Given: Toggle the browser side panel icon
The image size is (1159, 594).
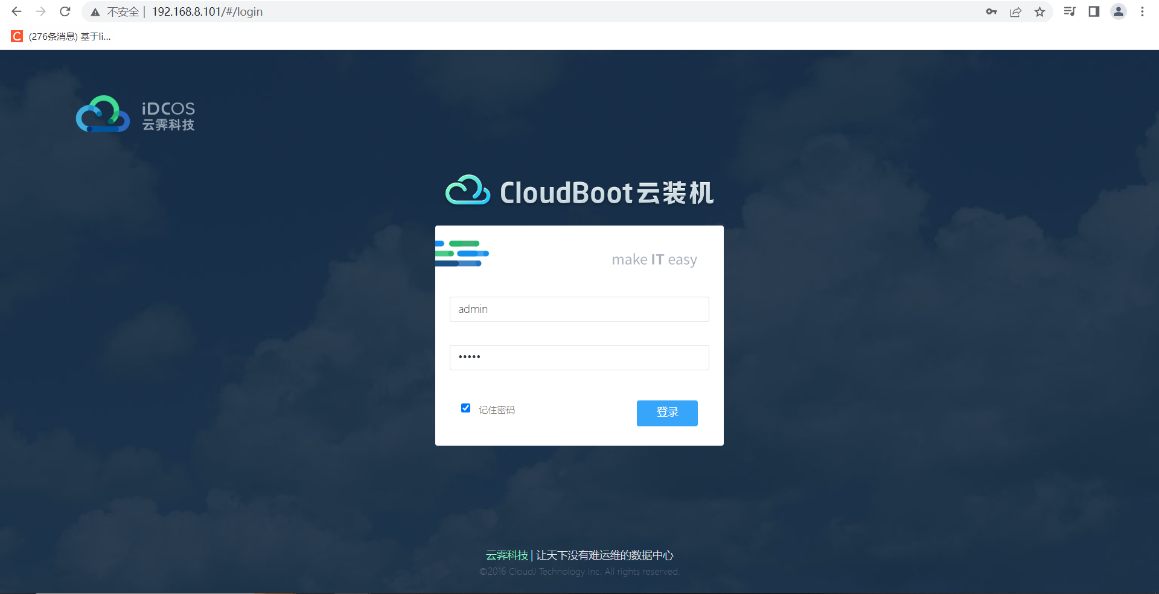Looking at the screenshot, I should point(1094,11).
